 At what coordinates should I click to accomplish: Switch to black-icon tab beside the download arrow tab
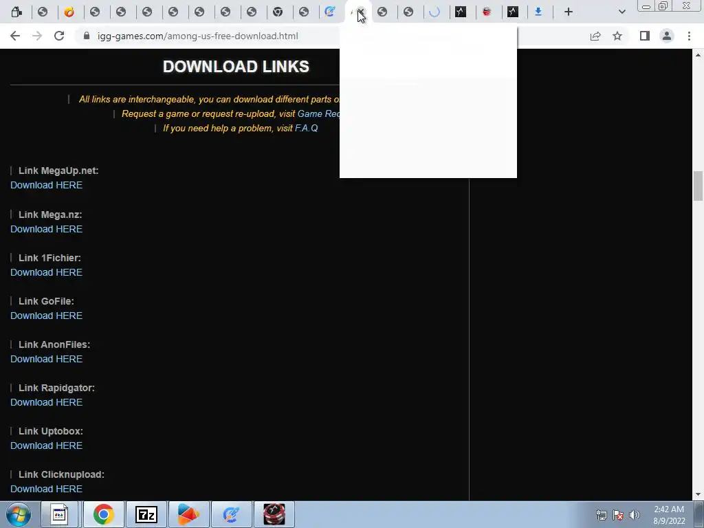pyautogui.click(x=513, y=12)
